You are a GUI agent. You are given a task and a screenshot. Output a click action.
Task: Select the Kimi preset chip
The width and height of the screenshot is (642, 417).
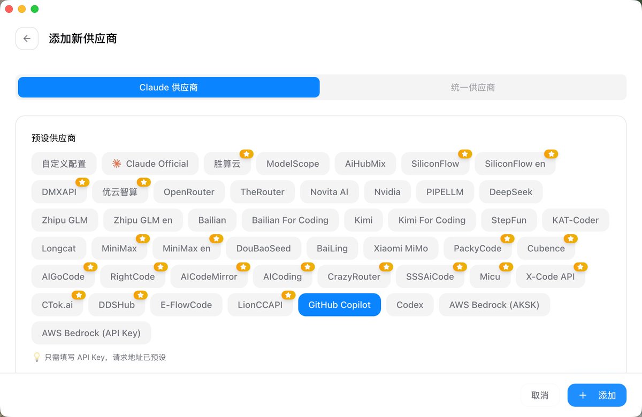click(363, 220)
